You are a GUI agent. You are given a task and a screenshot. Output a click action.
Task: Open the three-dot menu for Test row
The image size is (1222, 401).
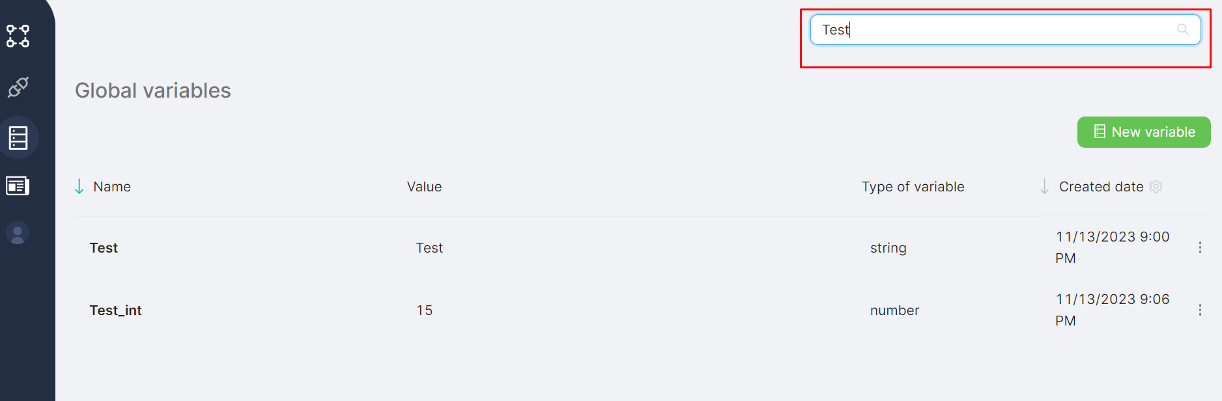click(1200, 247)
